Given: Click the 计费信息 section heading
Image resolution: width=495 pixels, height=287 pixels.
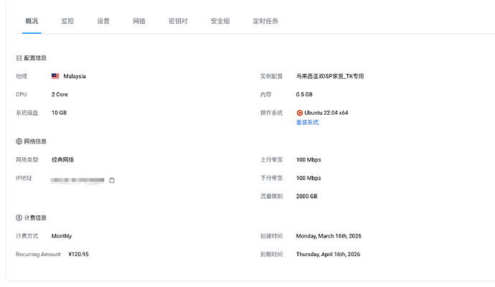Looking at the screenshot, I should click(35, 218).
